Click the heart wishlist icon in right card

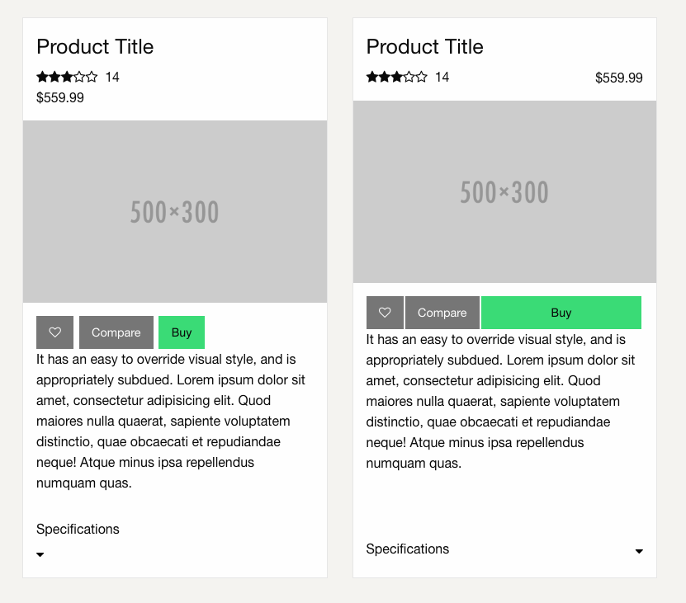point(385,313)
